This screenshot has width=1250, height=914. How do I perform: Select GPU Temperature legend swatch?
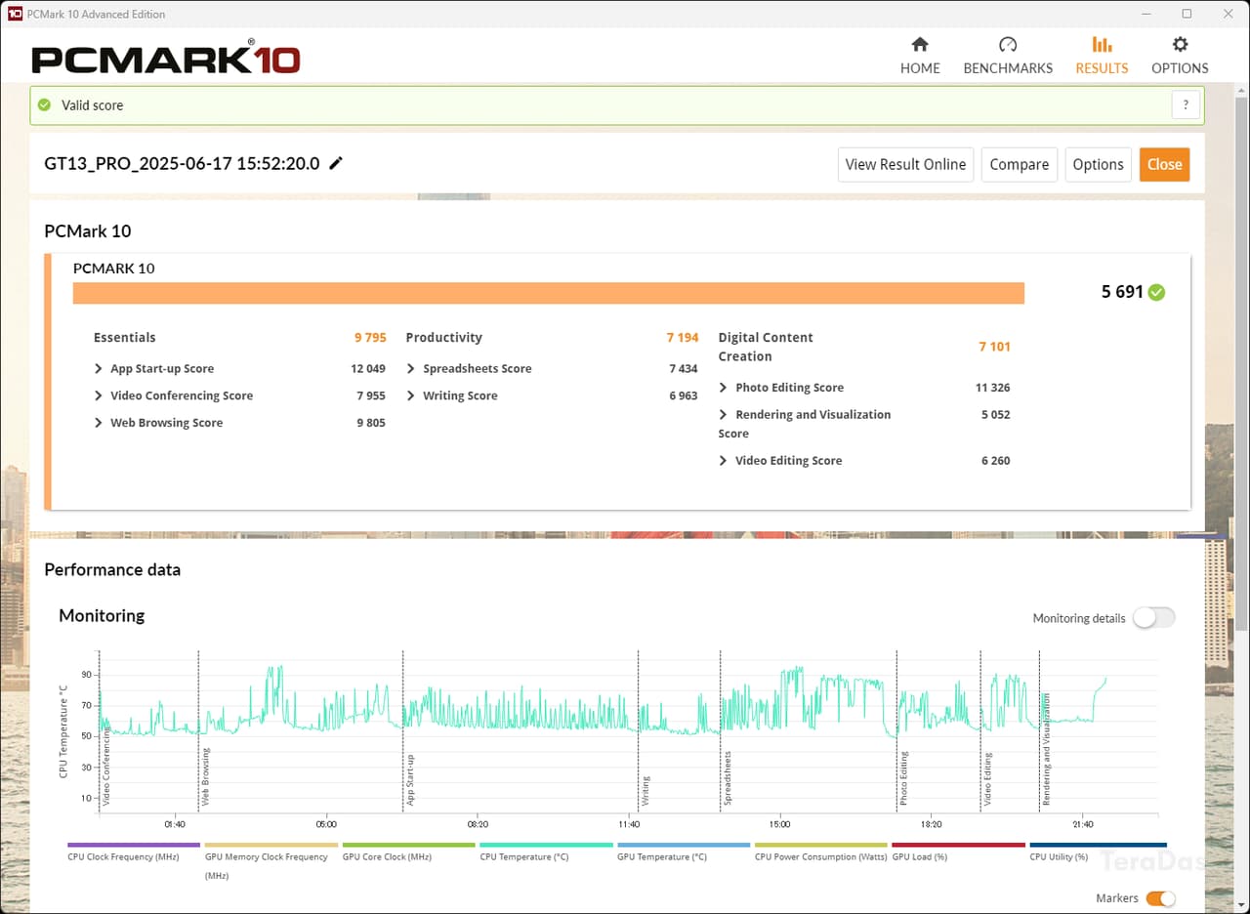coord(684,845)
